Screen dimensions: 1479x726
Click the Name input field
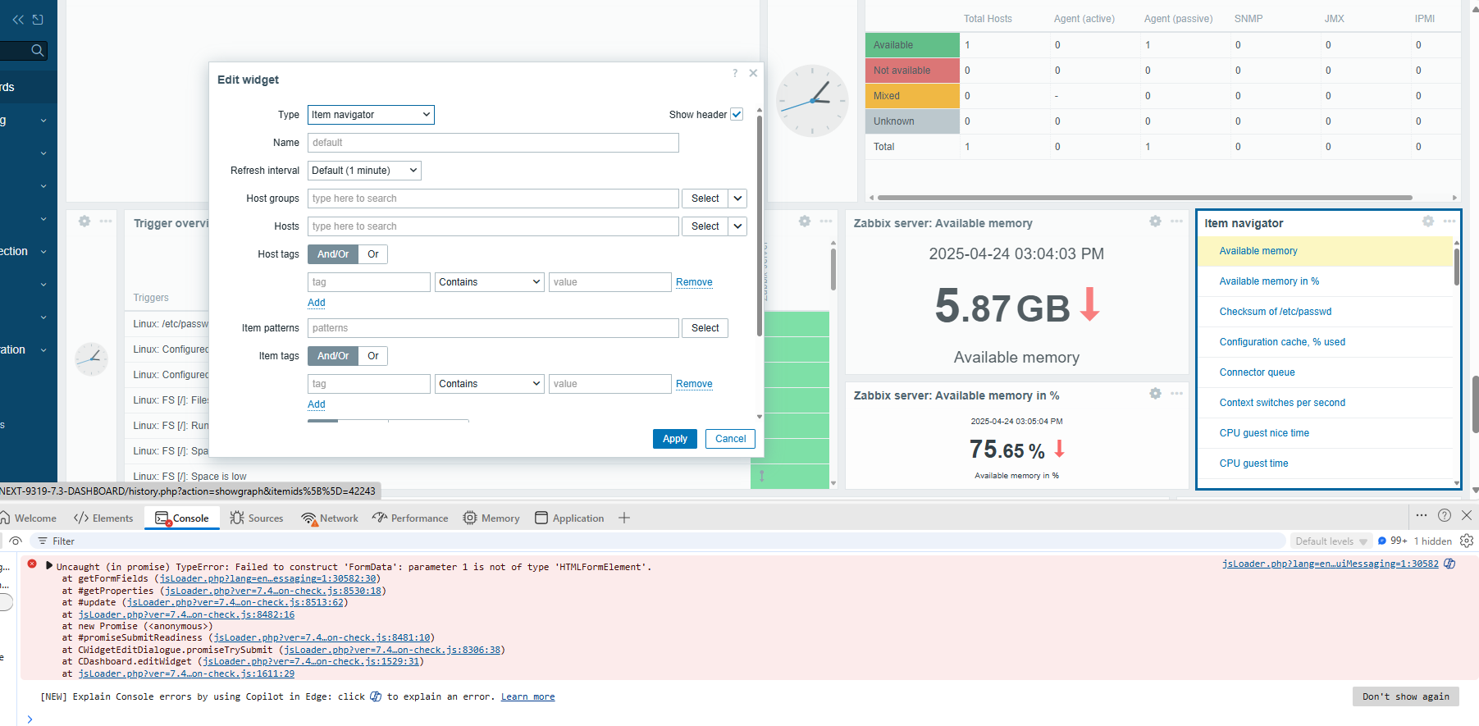(x=493, y=143)
